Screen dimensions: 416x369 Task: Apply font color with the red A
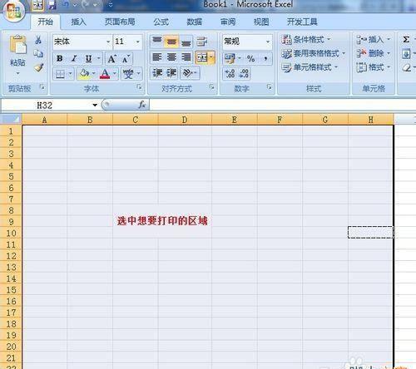(105, 74)
